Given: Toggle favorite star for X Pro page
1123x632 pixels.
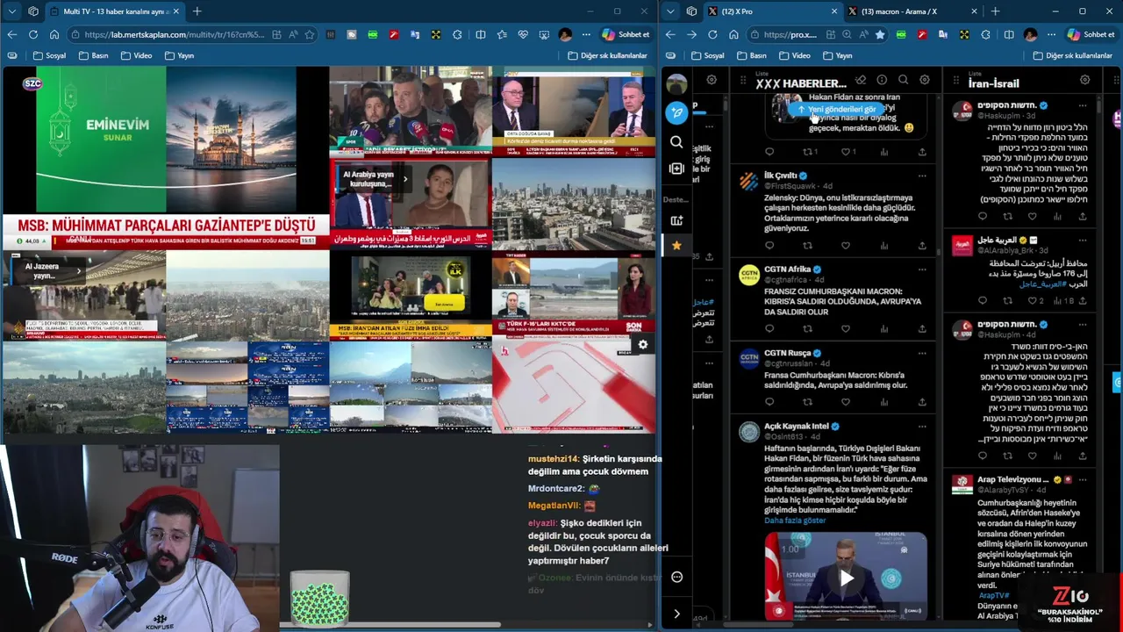Looking at the screenshot, I should pyautogui.click(x=880, y=34).
